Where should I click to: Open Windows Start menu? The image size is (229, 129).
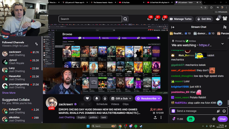click(x=88, y=126)
